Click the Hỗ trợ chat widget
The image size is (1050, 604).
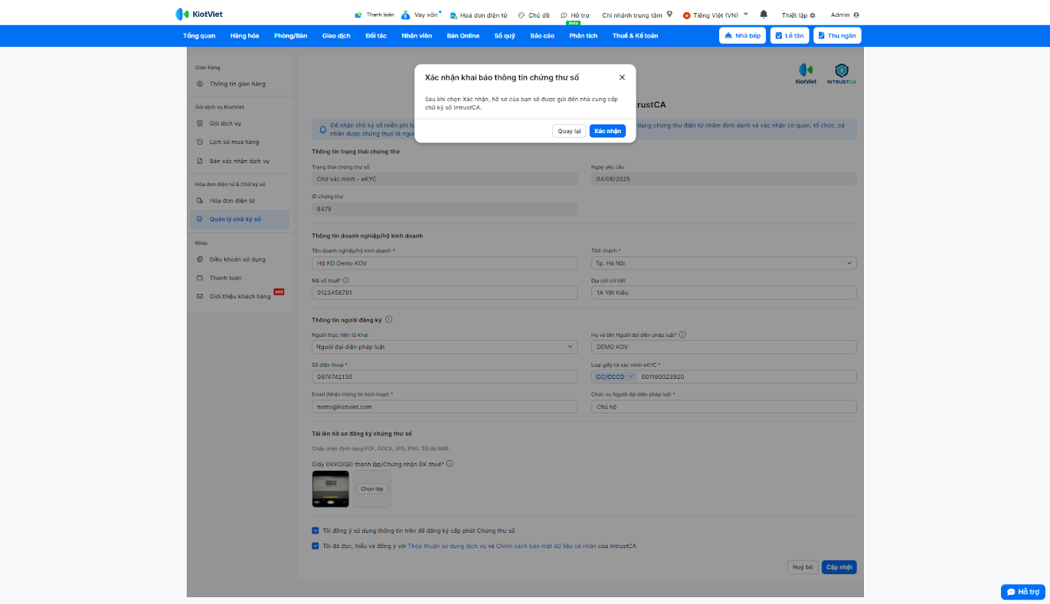pyautogui.click(x=1022, y=592)
